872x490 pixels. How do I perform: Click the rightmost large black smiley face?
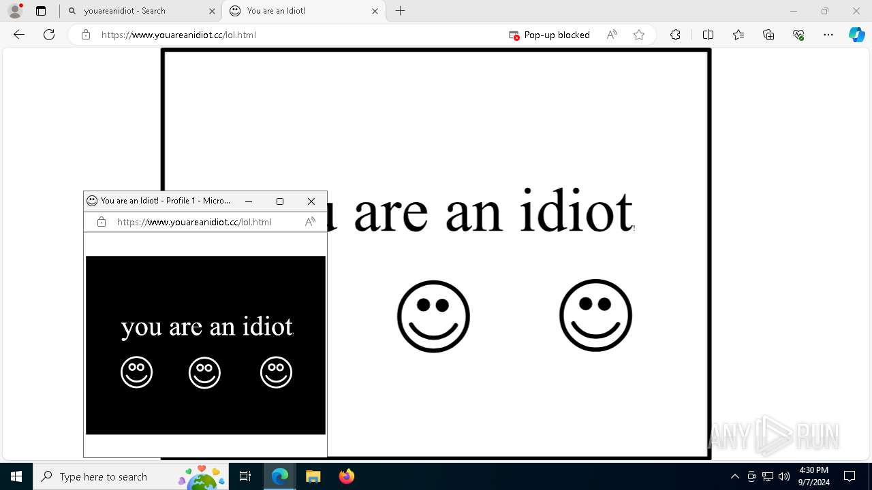tap(596, 315)
